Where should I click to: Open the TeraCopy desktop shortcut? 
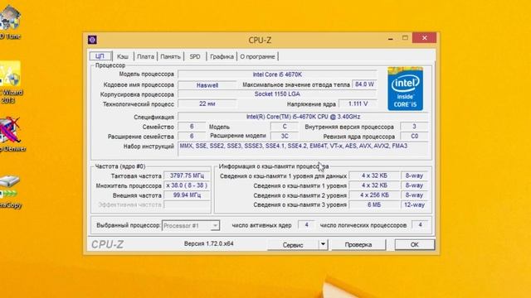tap(11, 191)
